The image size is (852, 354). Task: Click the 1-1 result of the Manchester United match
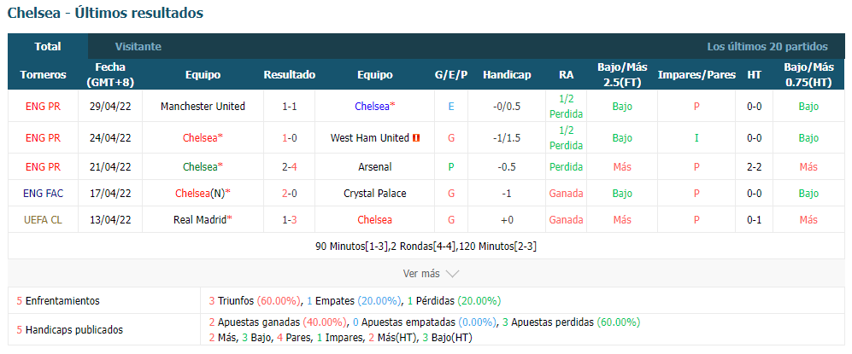[x=289, y=107]
